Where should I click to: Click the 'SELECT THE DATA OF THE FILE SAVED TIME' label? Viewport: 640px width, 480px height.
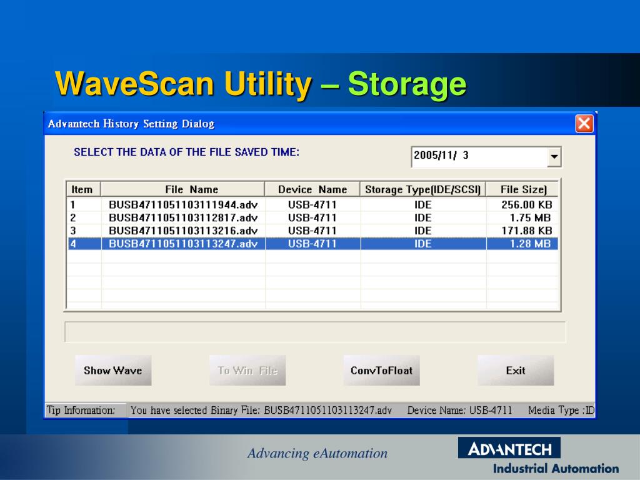coord(186,152)
